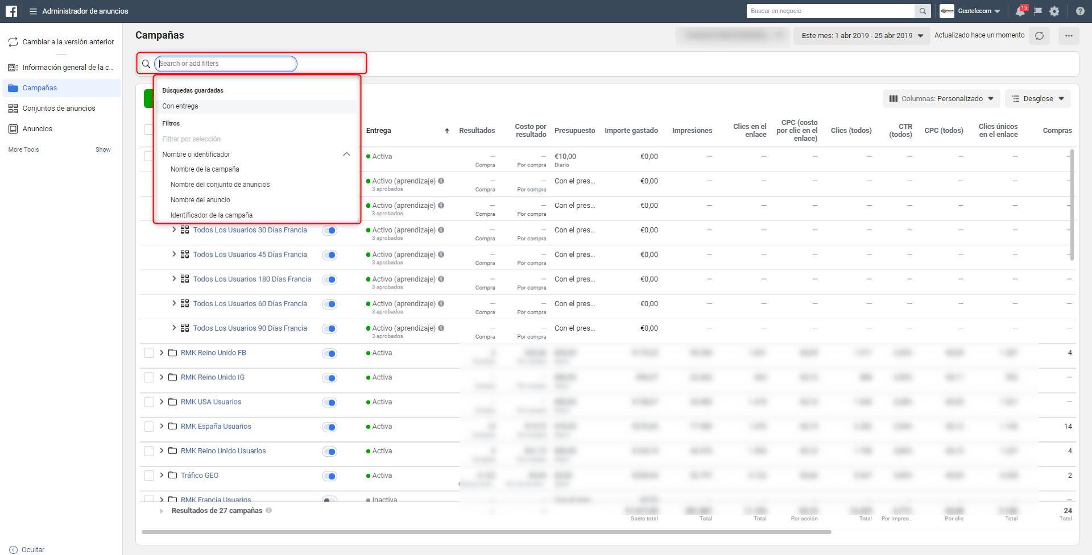Expand the Resultados de 27 campañas summary row
This screenshot has height=555, width=1092.
tap(162, 511)
